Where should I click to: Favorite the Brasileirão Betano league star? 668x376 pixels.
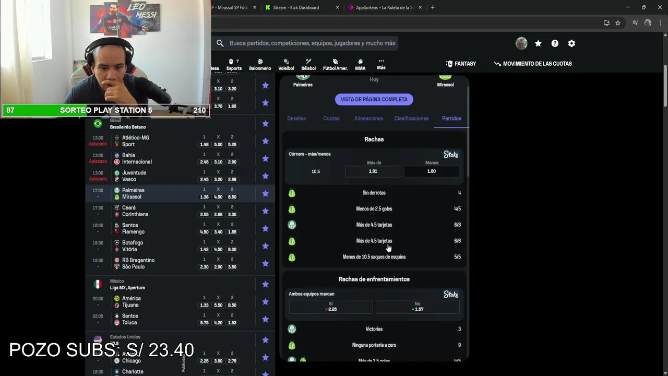265,124
